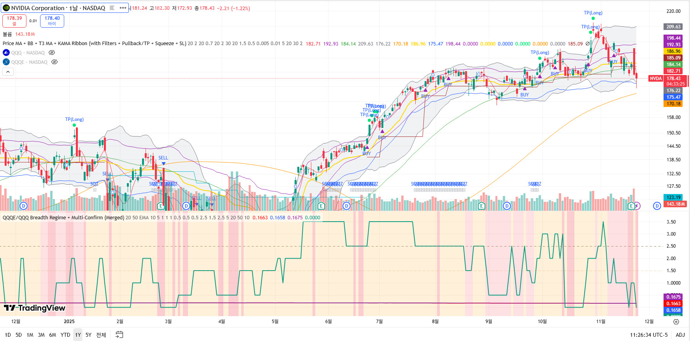This screenshot has height=341, width=690.
Task: Click the dividend D marker in mid-September
Action: [507, 206]
